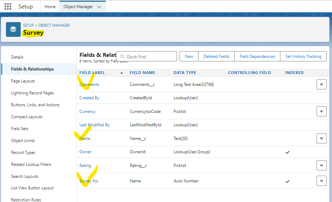Open Search Layouts in the sidebar
The width and height of the screenshot is (332, 202).
25,176
